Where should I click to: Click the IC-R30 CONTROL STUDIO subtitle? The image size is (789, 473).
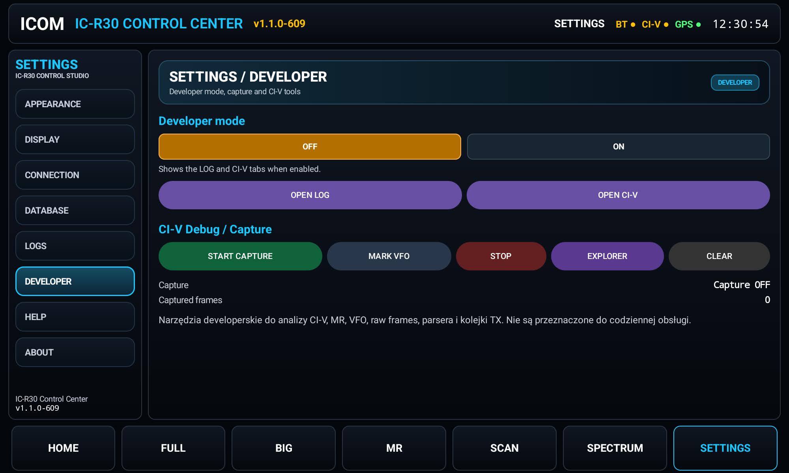52,76
